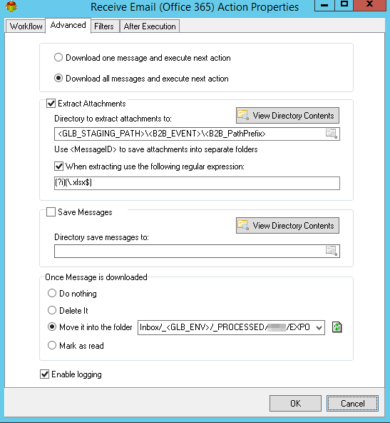
Task: Uncheck the Extract Attachments checkbox
Action: click(51, 104)
